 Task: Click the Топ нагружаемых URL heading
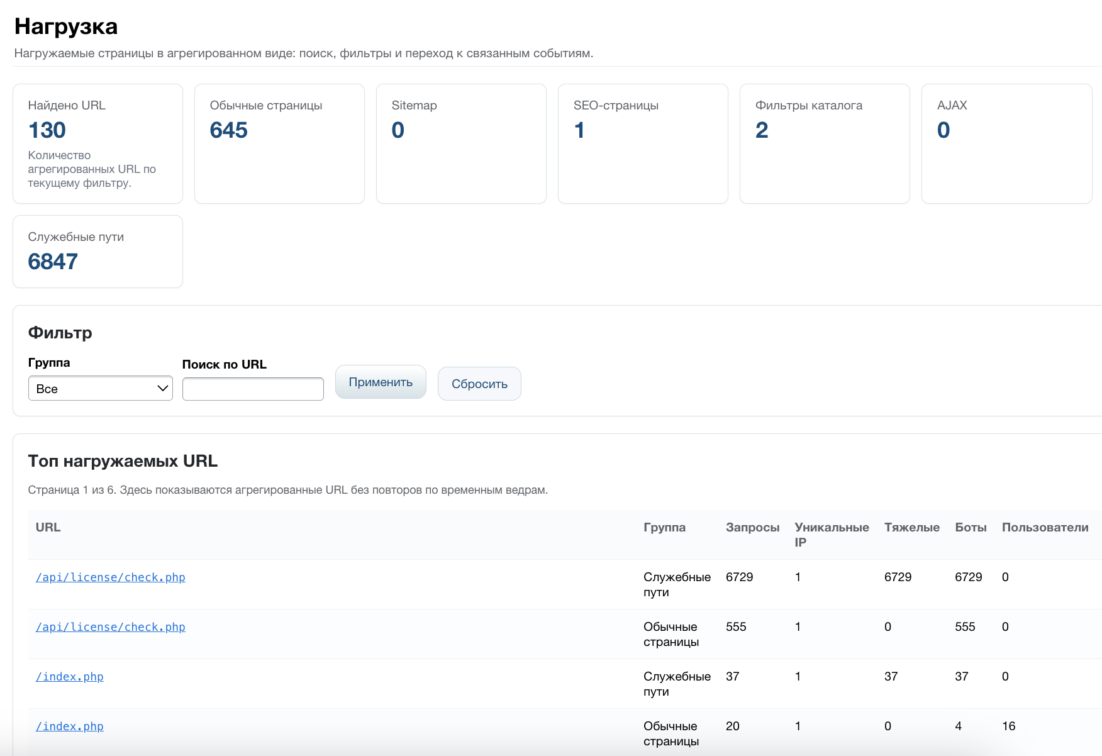(123, 461)
